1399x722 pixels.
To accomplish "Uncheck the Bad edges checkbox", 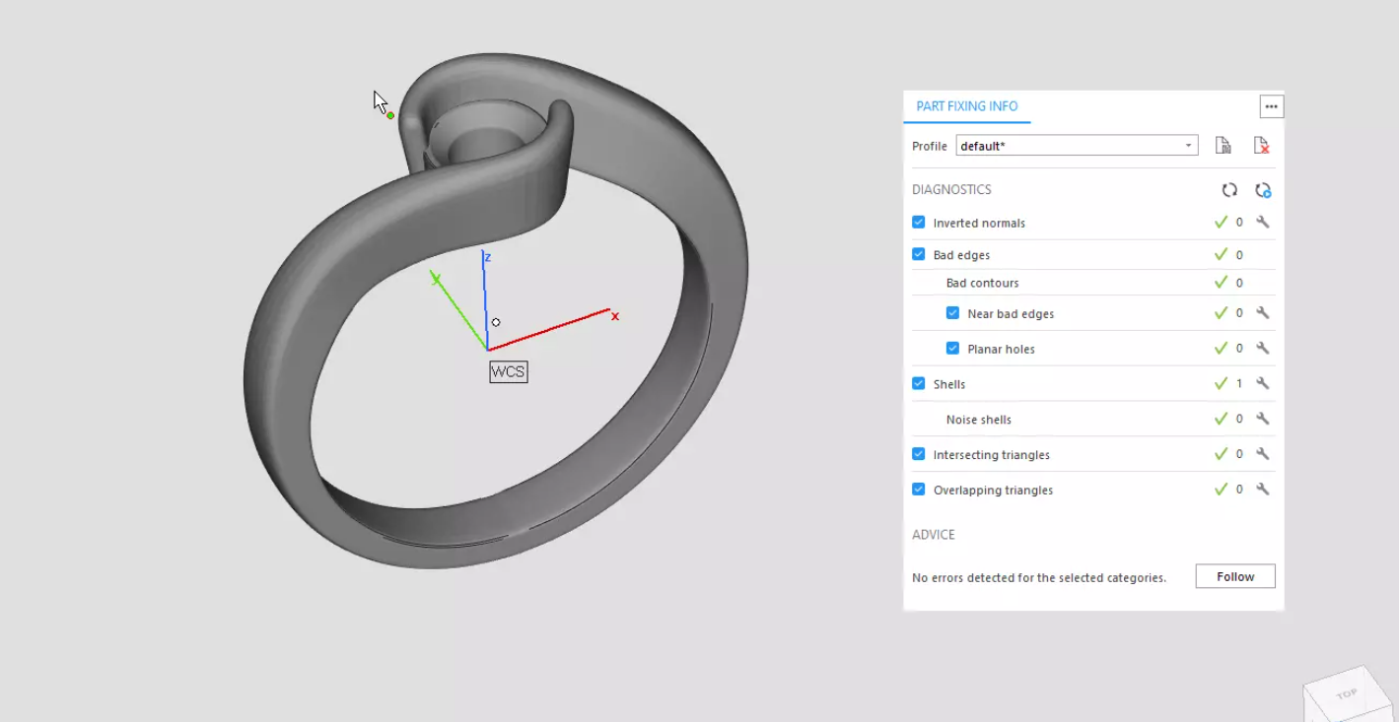I will click(x=919, y=254).
